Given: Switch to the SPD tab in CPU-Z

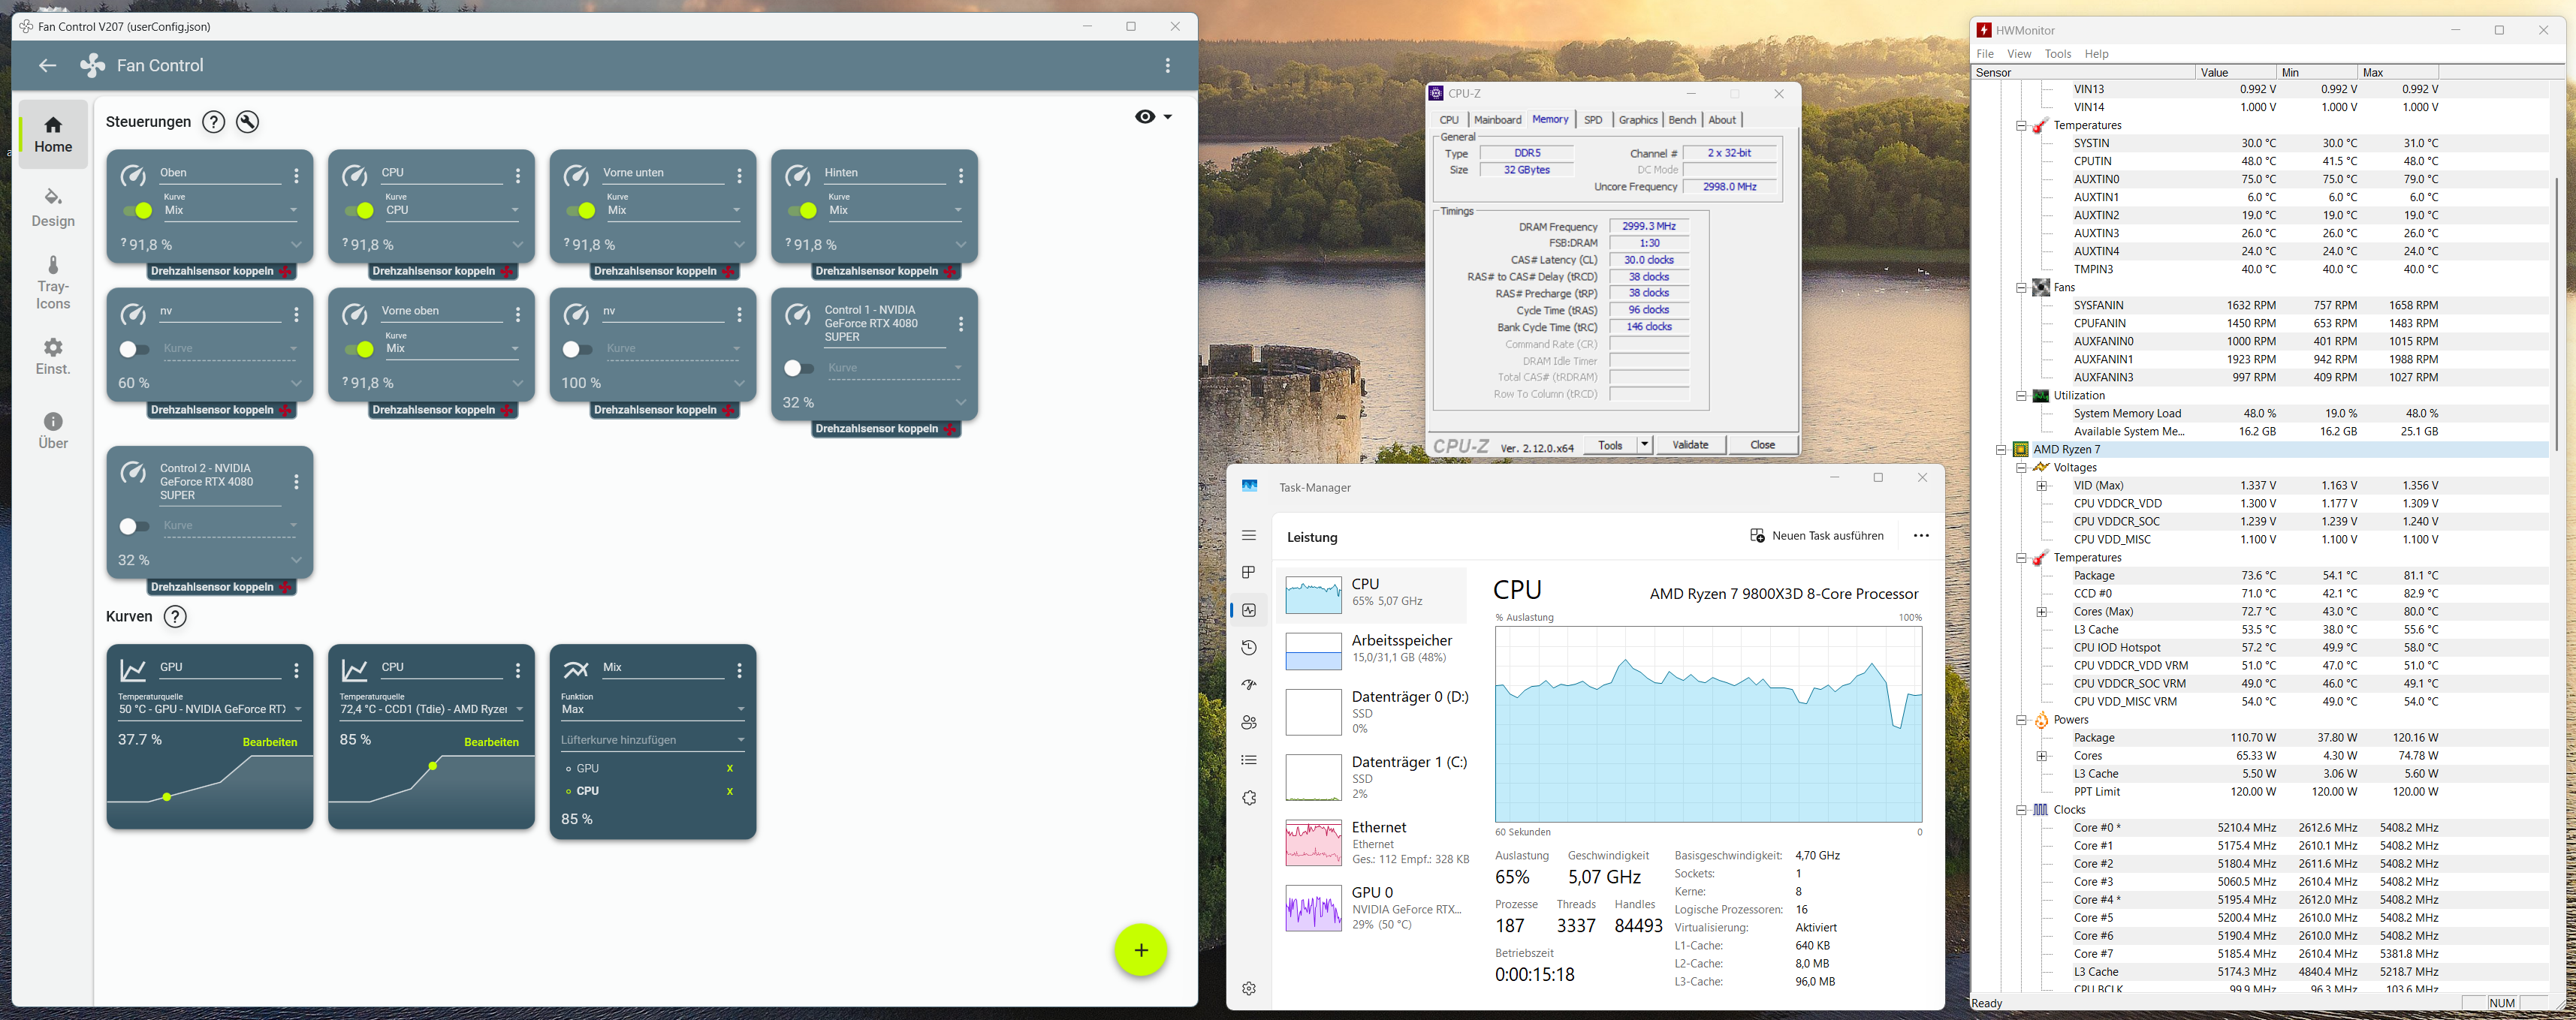Looking at the screenshot, I should pyautogui.click(x=1593, y=120).
